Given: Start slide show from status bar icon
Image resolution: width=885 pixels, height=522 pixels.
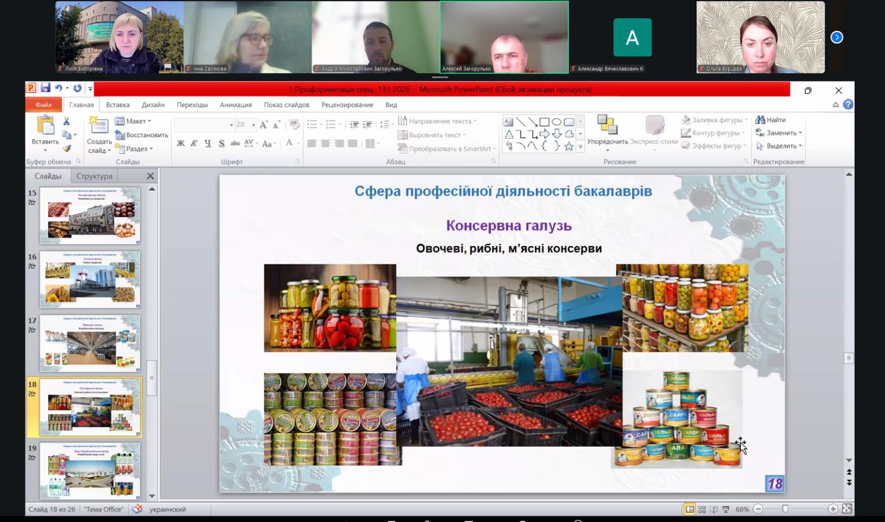Looking at the screenshot, I should pos(726,509).
